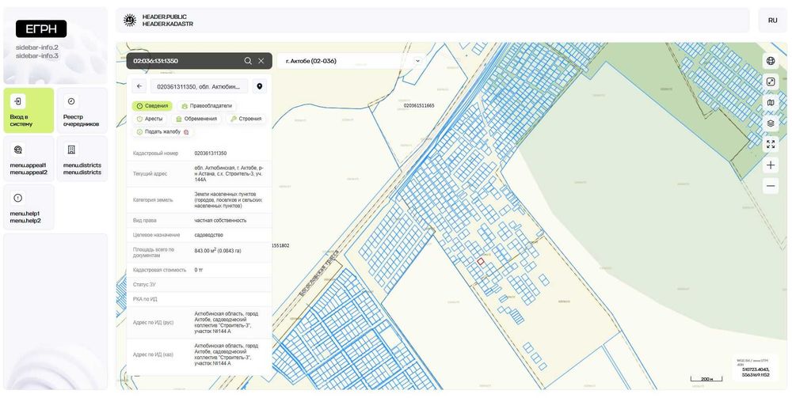Click the help exclamation icon
Screen dimensions: 792x398
pyautogui.click(x=17, y=198)
